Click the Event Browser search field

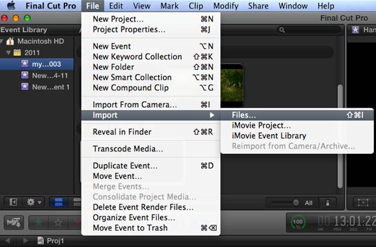tap(309, 30)
